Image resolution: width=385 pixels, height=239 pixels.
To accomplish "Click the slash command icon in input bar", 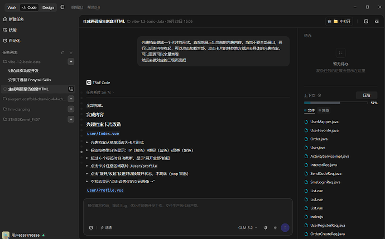I will (x=91, y=228).
